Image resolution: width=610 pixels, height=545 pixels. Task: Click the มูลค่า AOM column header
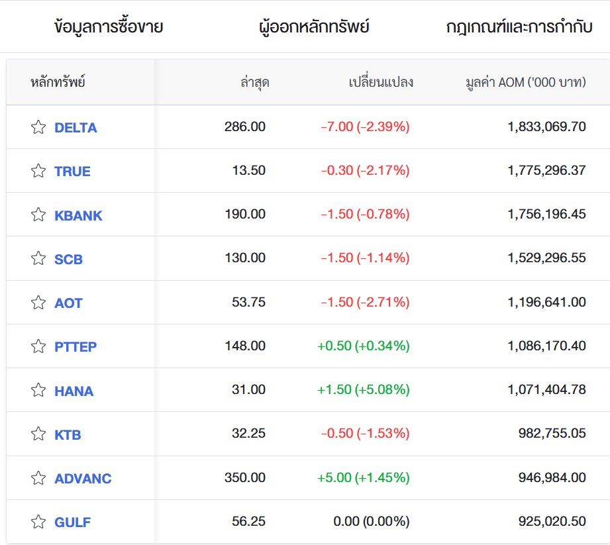click(525, 83)
